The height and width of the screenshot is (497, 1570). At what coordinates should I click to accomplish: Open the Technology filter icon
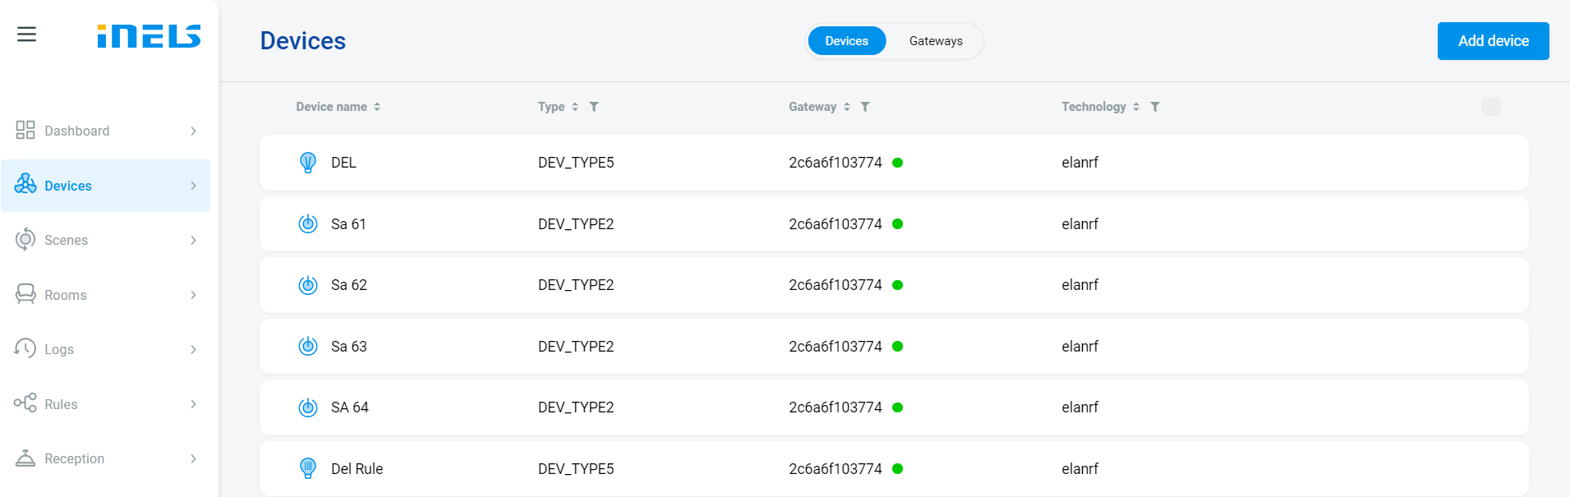(1155, 107)
